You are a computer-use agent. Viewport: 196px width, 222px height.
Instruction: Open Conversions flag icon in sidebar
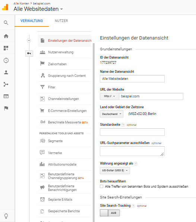pyautogui.click(x=6, y=108)
